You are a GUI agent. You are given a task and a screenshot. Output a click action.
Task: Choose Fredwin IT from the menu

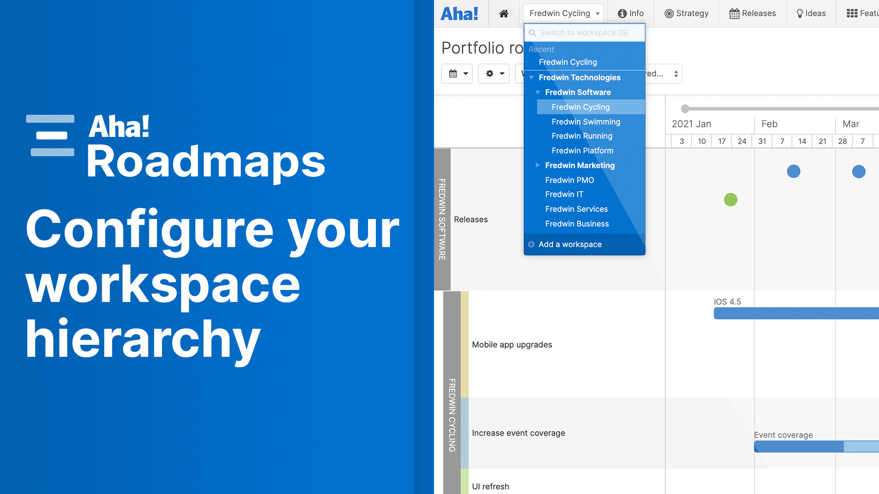point(564,194)
